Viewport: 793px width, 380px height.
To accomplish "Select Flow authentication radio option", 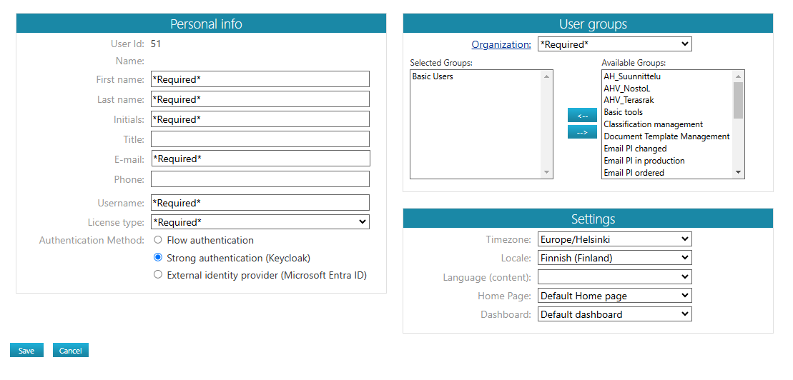I will [158, 240].
